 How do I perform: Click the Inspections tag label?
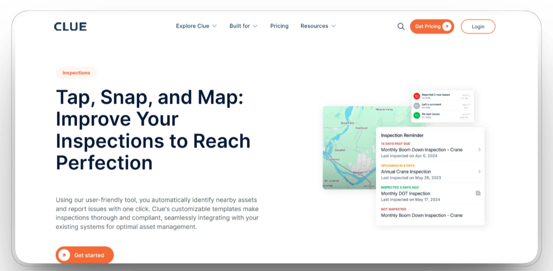tap(76, 73)
